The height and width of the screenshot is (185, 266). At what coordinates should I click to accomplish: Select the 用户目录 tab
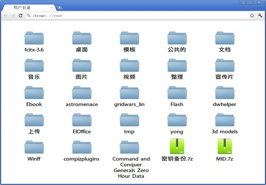[x=29, y=8]
